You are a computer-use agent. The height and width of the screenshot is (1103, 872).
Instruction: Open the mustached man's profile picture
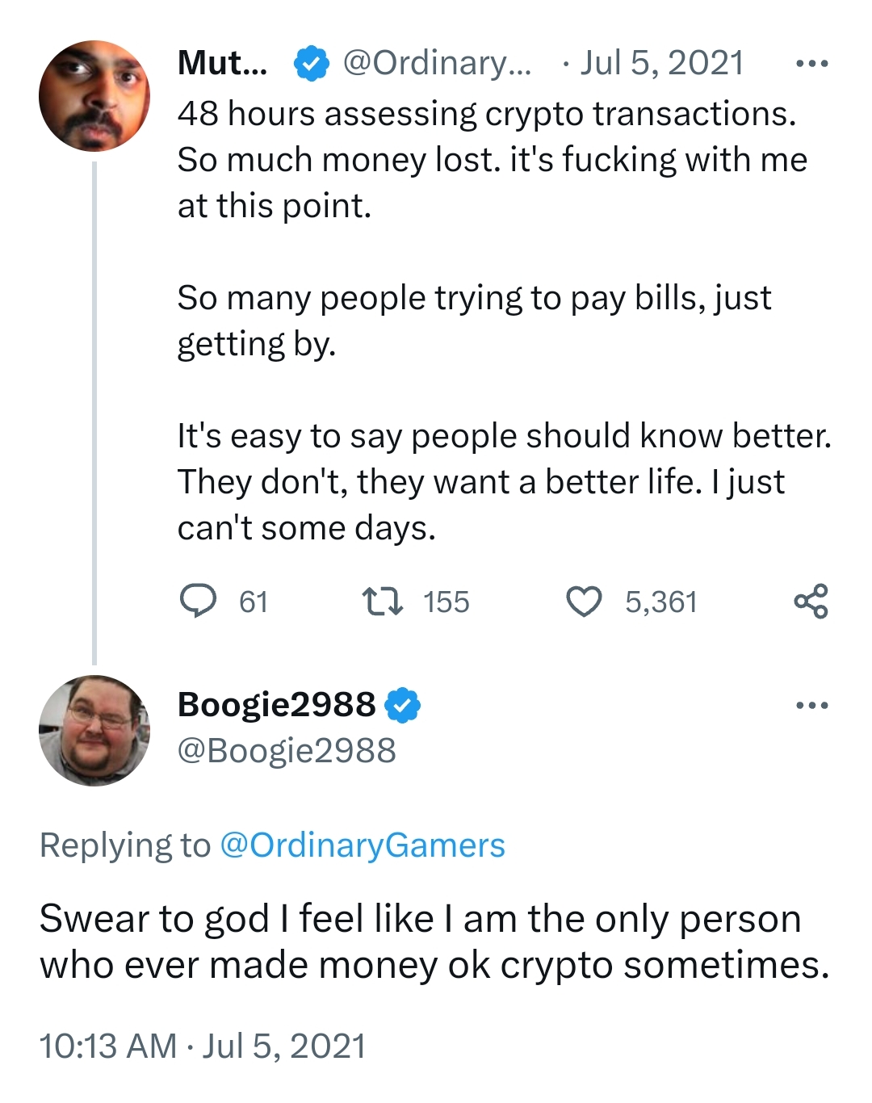(94, 96)
